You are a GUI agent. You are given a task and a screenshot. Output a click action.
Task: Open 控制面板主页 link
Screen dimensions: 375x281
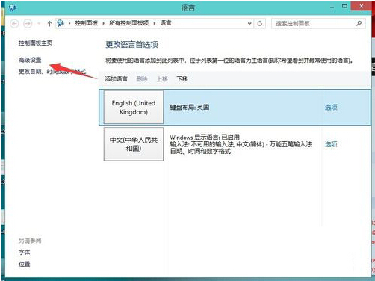(x=35, y=43)
